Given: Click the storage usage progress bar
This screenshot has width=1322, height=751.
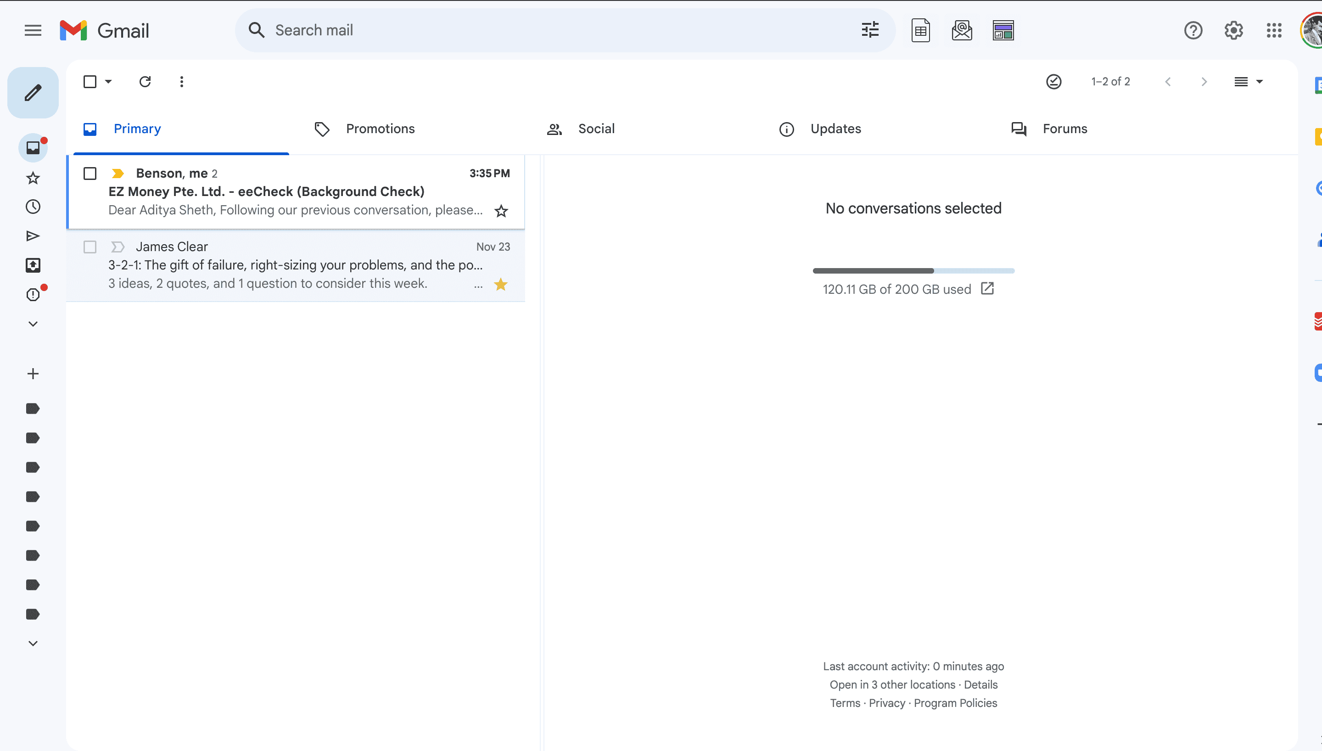Looking at the screenshot, I should (x=913, y=270).
